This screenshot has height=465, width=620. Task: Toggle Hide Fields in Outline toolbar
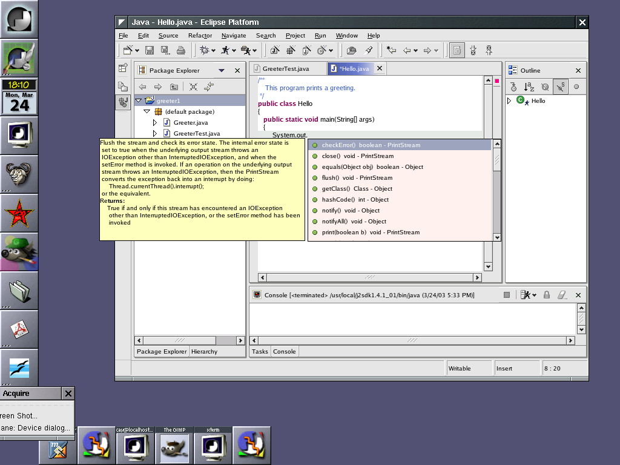(x=545, y=87)
